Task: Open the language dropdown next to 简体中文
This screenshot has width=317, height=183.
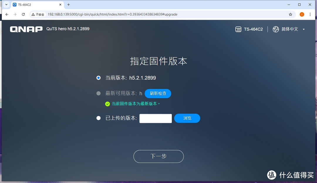Action: tap(303, 29)
